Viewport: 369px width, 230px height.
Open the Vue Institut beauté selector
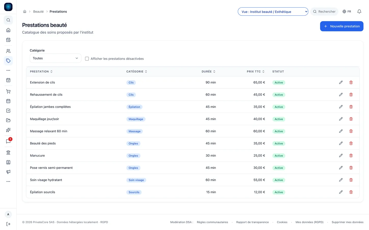(273, 11)
